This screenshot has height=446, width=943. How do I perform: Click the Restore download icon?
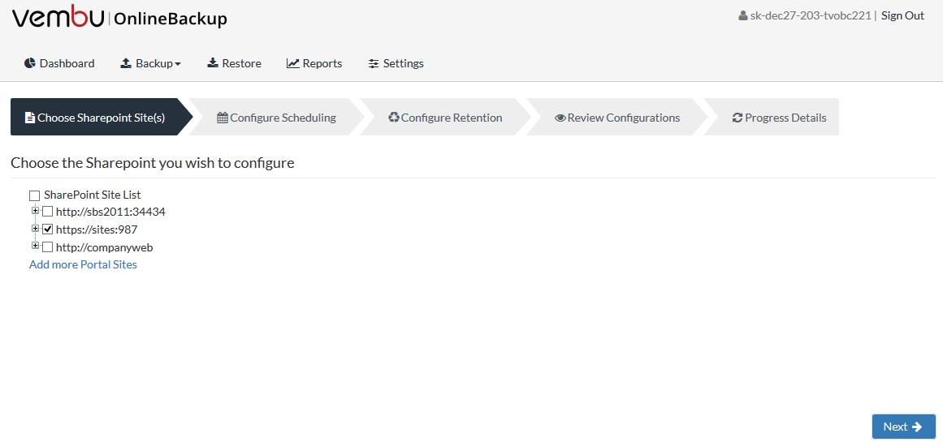click(212, 63)
